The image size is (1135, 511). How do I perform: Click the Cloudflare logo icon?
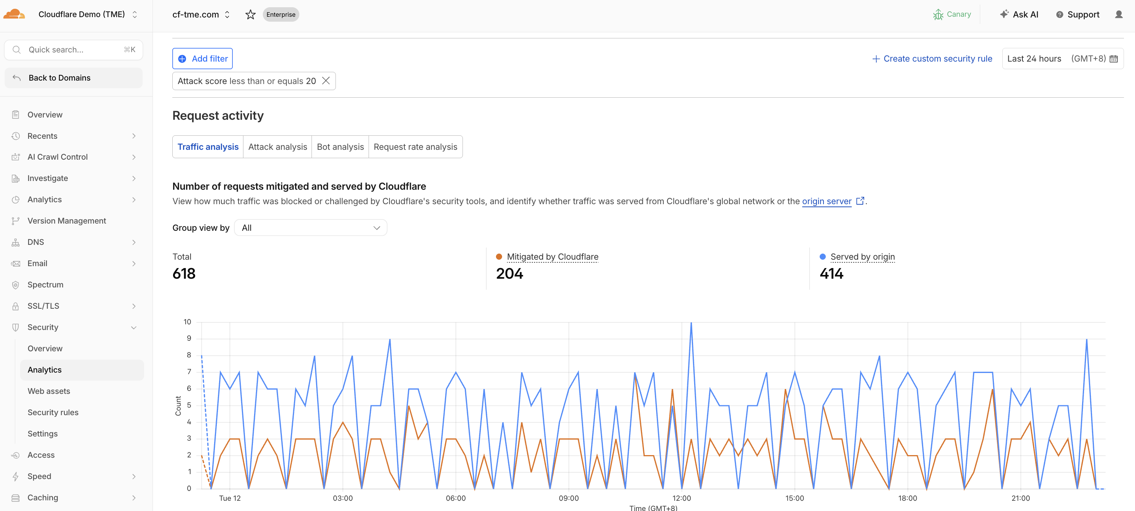tap(14, 14)
